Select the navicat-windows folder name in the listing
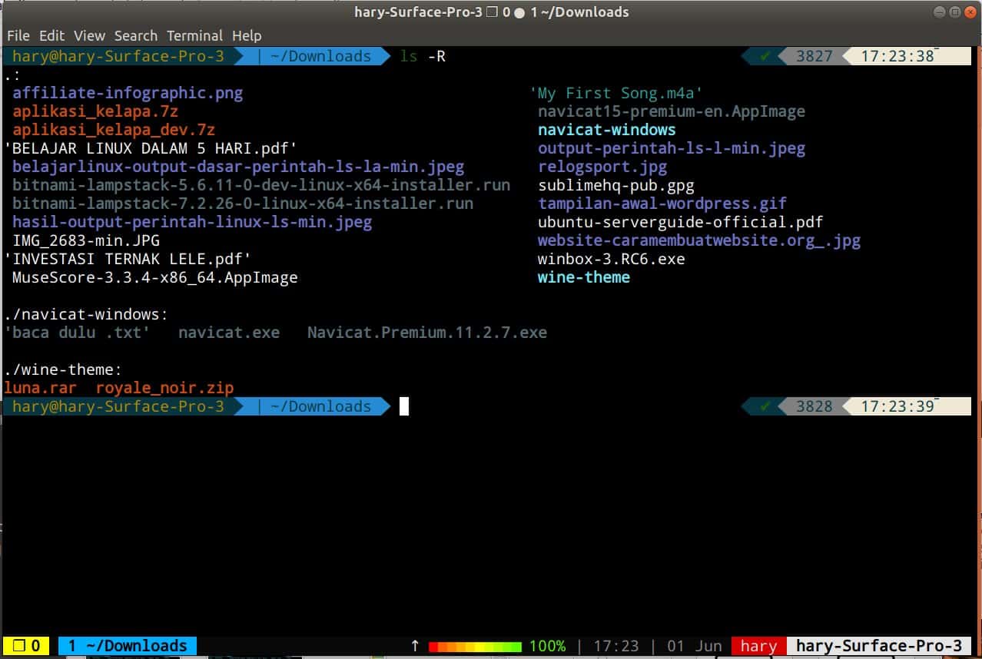Screen dimensions: 982x659 (606, 130)
